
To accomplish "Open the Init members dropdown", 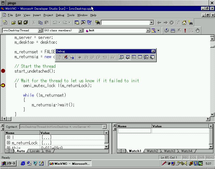I will (x=148, y=30).
